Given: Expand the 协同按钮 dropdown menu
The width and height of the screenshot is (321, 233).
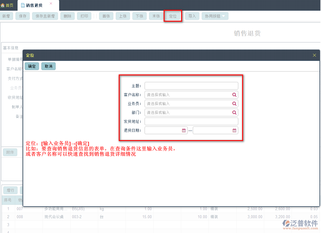Looking at the screenshot, I should pyautogui.click(x=215, y=16).
